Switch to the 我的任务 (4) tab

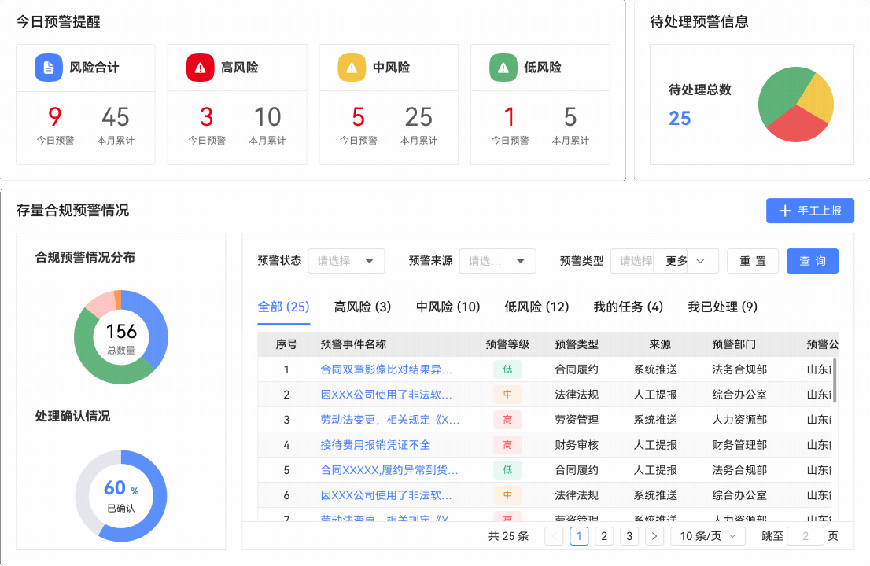[x=628, y=307]
